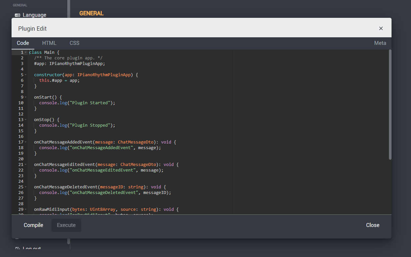Click the onRawMidiInput method signature
411x257 pixels.
106,209
